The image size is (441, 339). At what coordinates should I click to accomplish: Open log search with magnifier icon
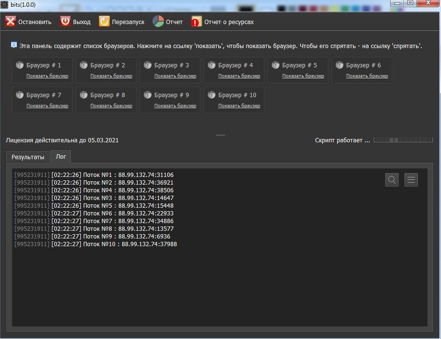(x=392, y=179)
